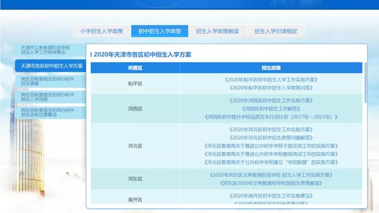Open 《河西区初中招生工作解答》 link
The image size is (379, 213).
tap(271, 109)
